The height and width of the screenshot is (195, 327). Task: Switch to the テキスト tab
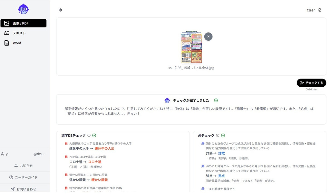[x=24, y=33]
